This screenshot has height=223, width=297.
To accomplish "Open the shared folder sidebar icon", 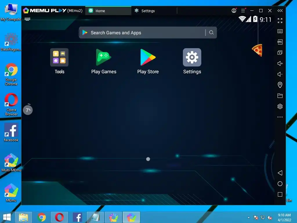I will click(x=280, y=96).
